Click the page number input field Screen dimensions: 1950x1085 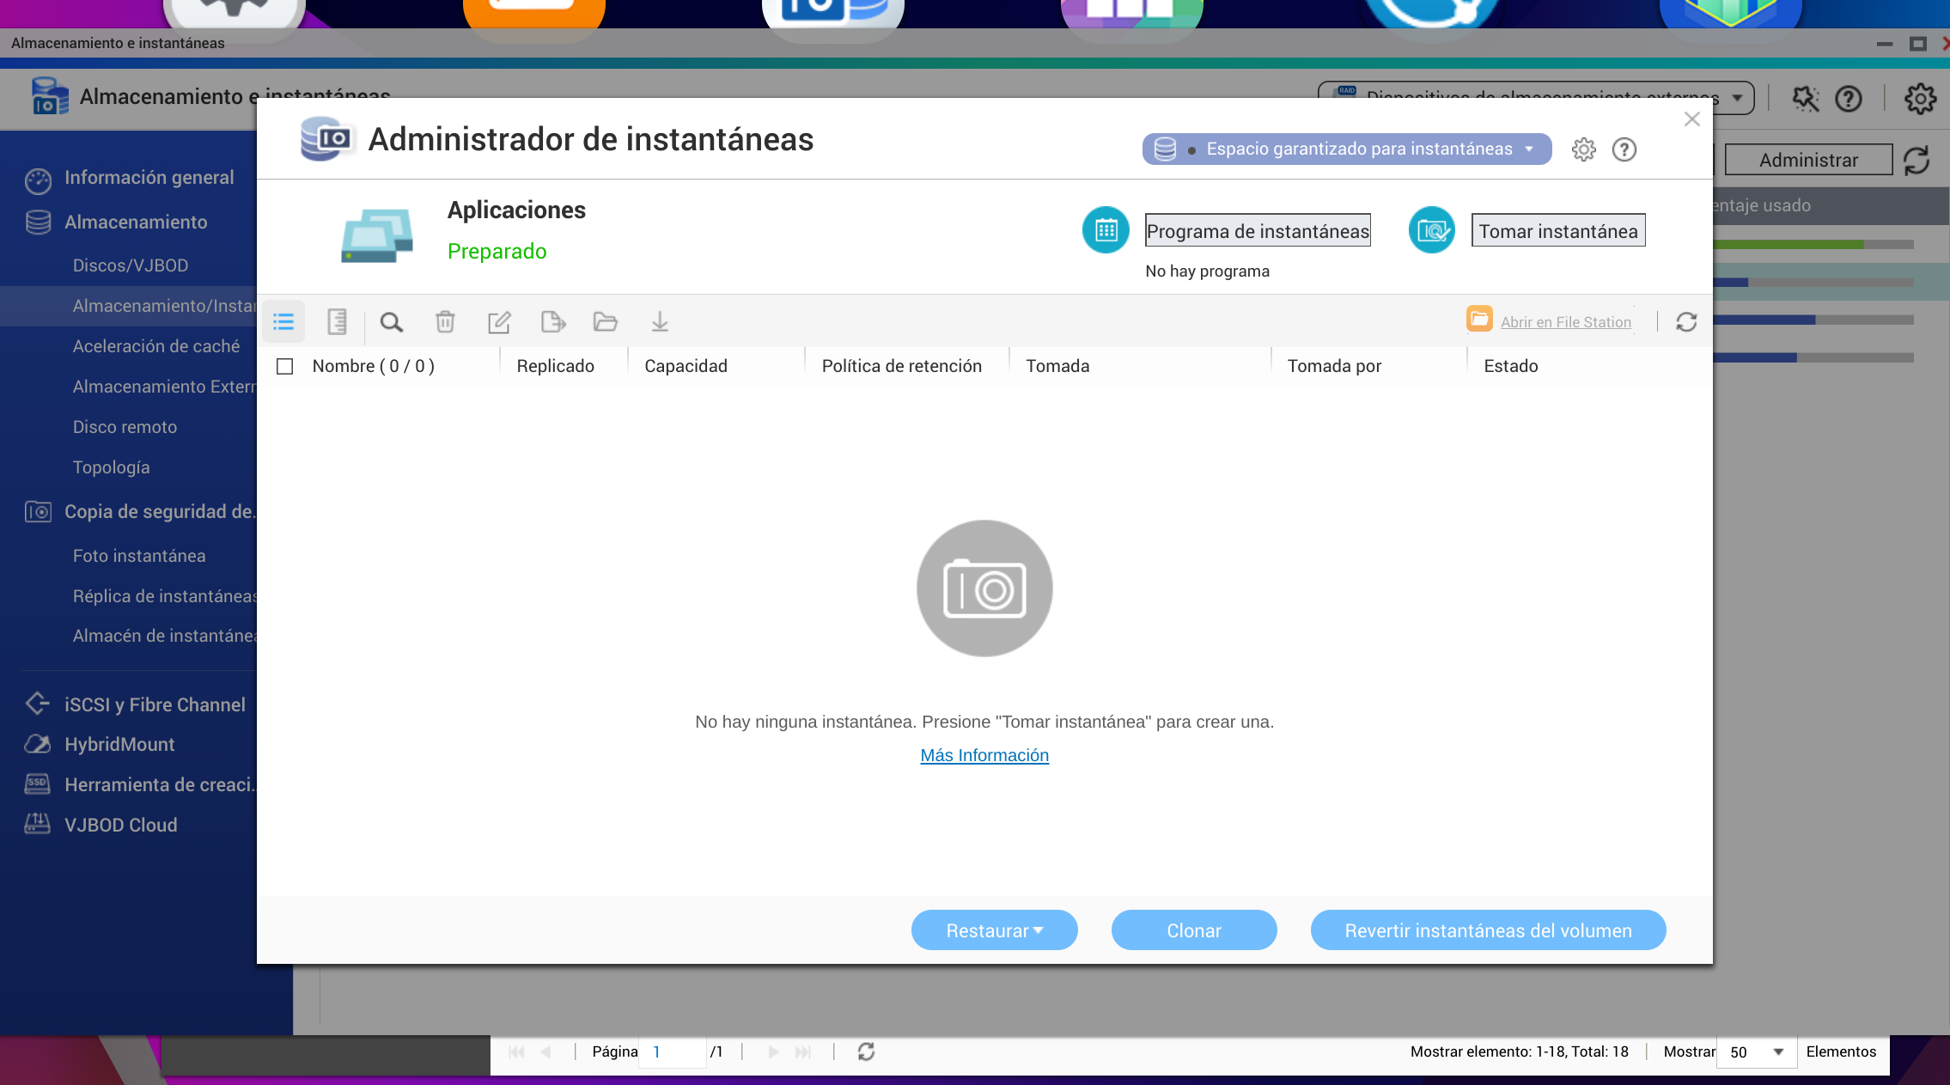[x=673, y=1052]
